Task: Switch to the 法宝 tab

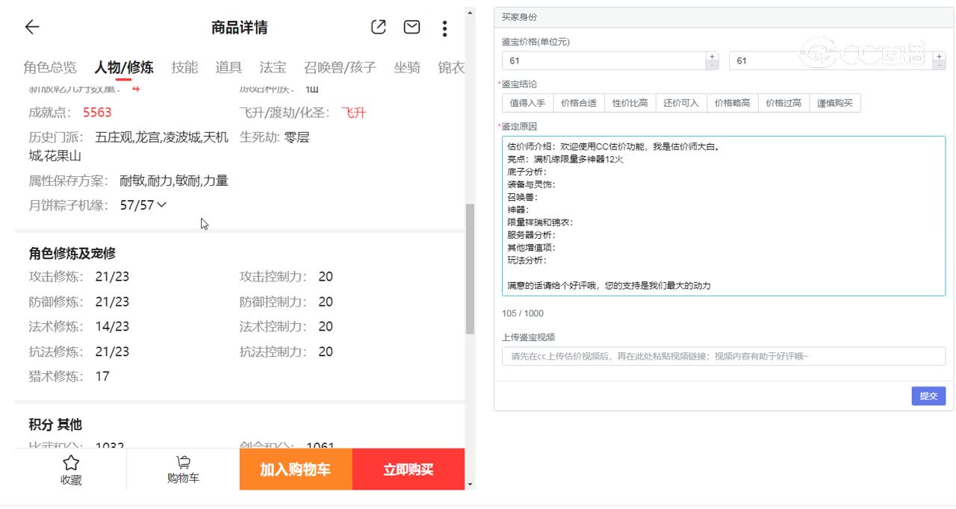Action: pos(272,67)
